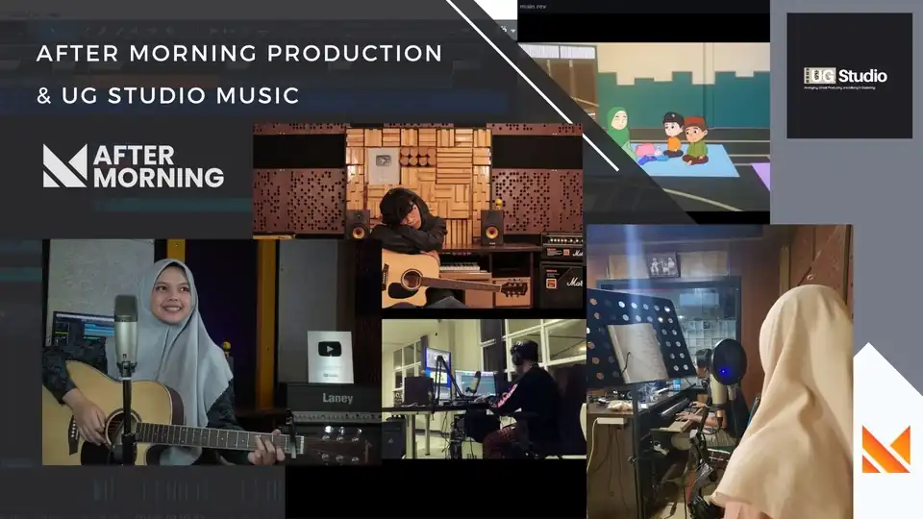Open the photo of producer at studio desk
Image resolution: width=923 pixels, height=519 pixels.
(x=484, y=389)
